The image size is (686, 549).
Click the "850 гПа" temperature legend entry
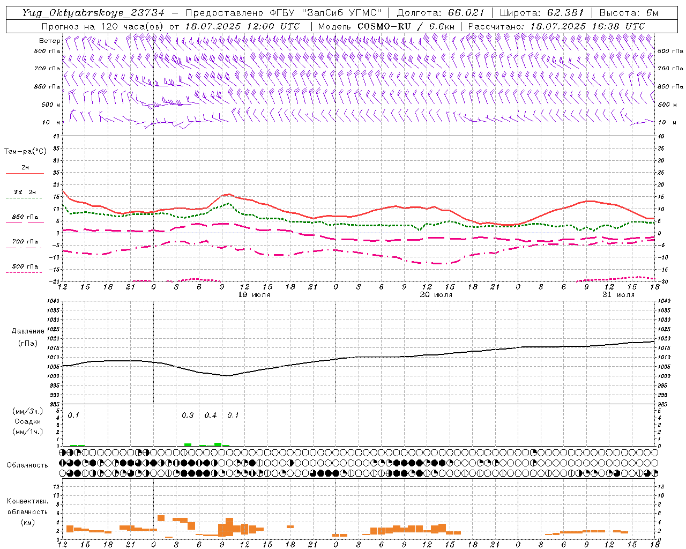25,217
